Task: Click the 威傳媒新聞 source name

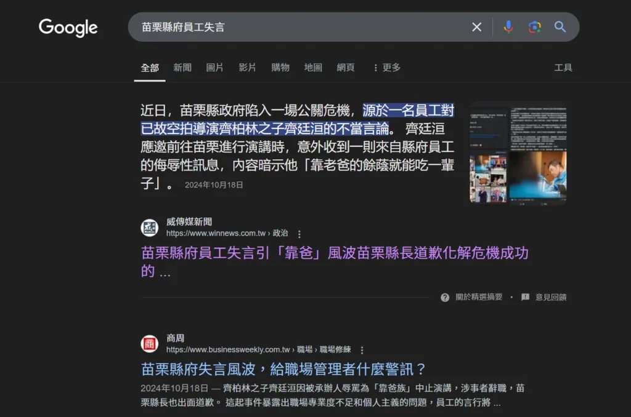Action: (189, 222)
